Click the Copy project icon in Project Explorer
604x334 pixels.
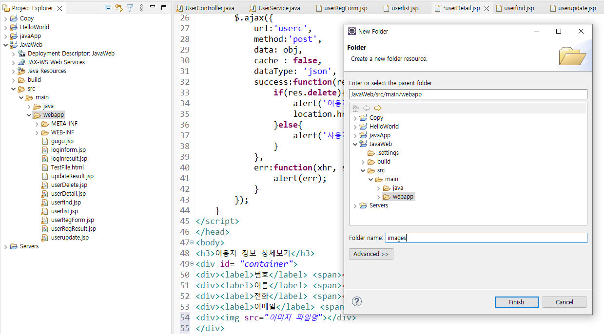pos(14,19)
